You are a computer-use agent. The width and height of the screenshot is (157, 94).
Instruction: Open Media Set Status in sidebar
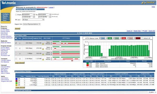[6, 43]
